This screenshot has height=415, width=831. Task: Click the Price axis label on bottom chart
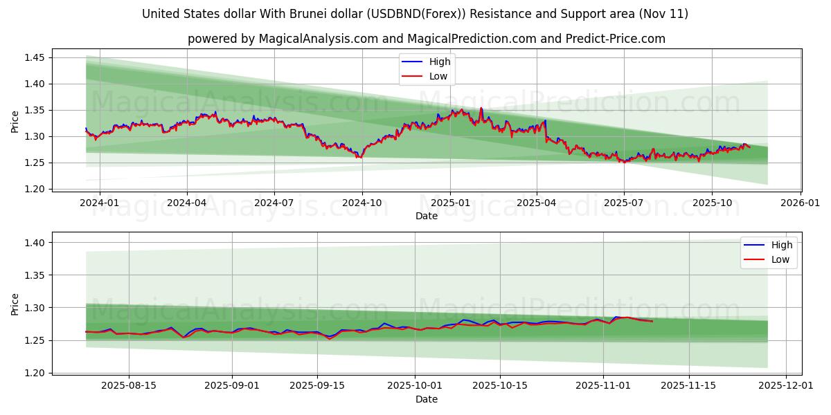click(15, 304)
